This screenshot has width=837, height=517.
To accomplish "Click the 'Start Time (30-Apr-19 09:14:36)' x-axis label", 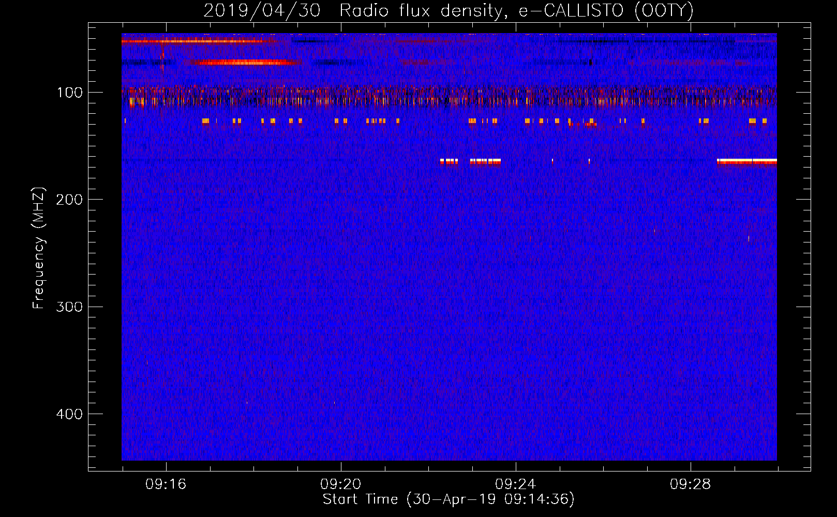I will coord(449,499).
